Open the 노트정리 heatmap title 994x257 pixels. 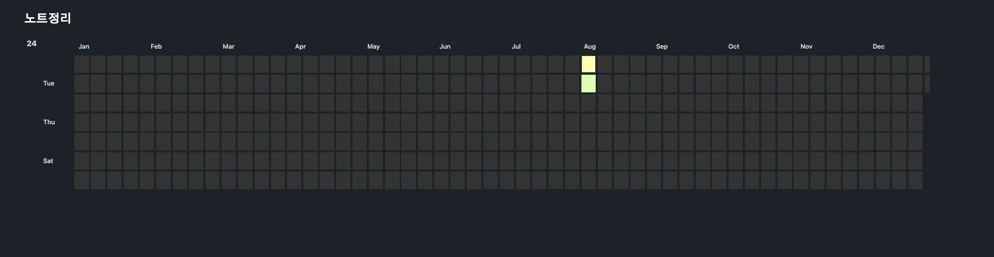coord(48,18)
